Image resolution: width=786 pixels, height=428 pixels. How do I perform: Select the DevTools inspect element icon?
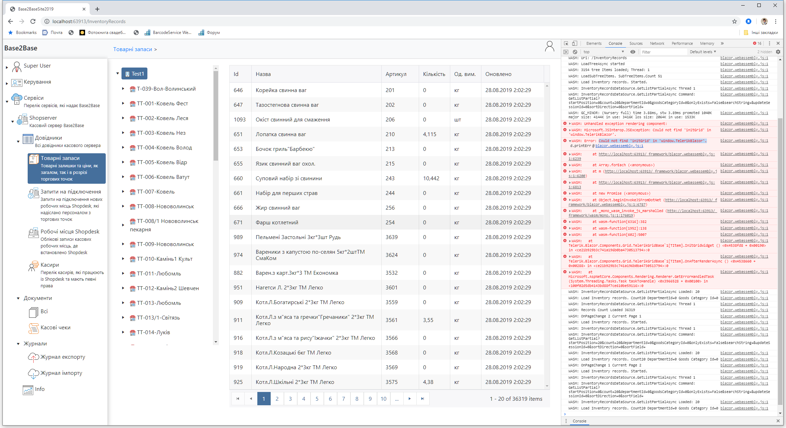[566, 43]
